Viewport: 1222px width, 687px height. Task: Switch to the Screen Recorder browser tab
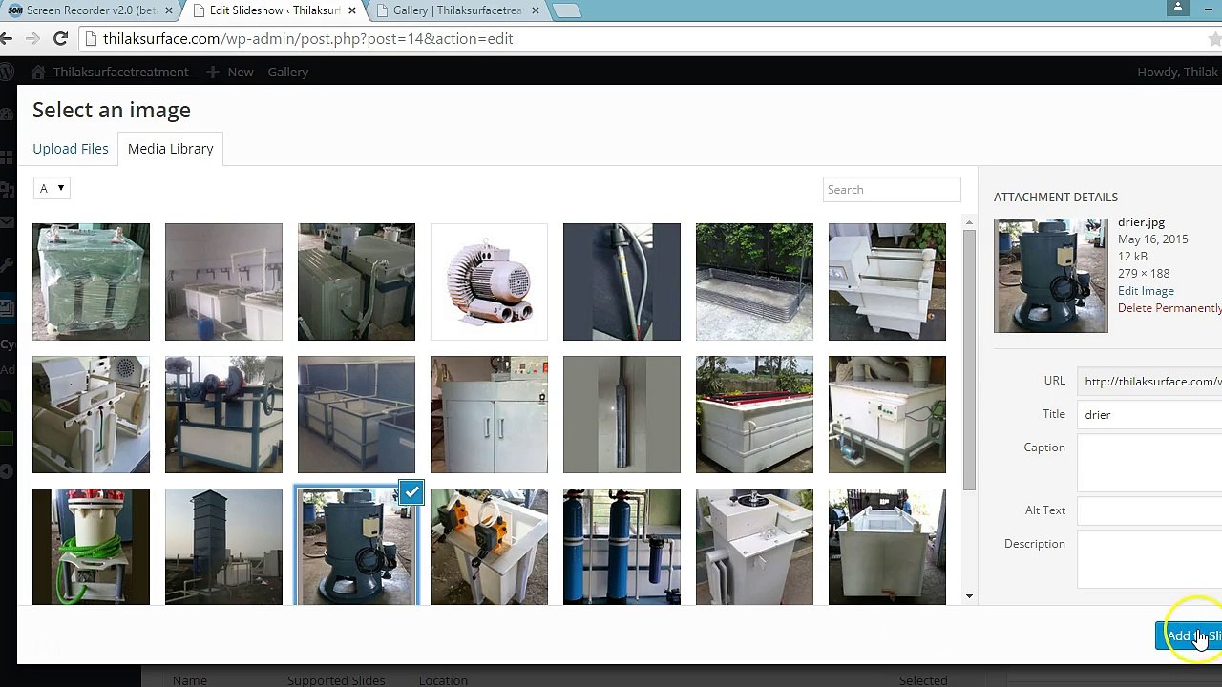(91, 10)
